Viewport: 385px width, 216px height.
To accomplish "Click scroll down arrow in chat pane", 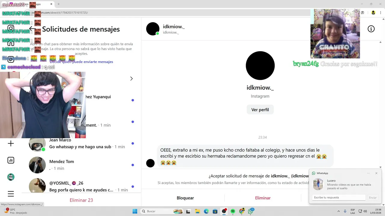I will click(x=380, y=167).
